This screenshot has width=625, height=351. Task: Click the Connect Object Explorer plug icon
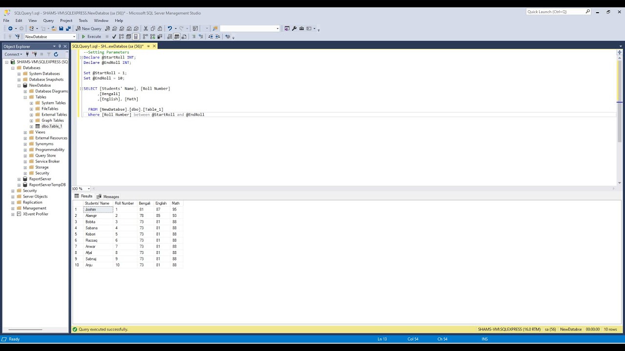point(27,54)
